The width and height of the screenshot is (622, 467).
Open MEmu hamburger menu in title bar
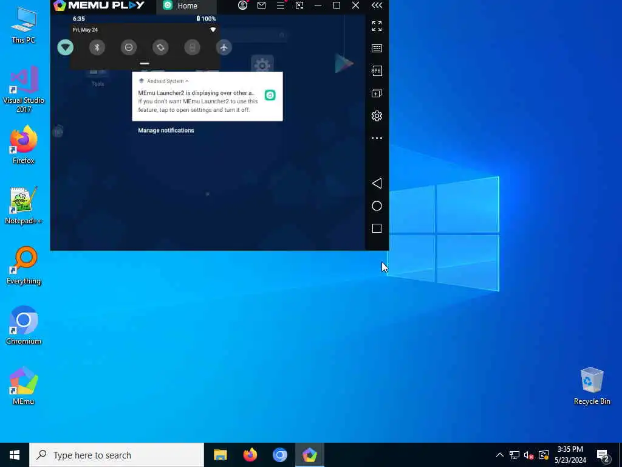pos(281,5)
